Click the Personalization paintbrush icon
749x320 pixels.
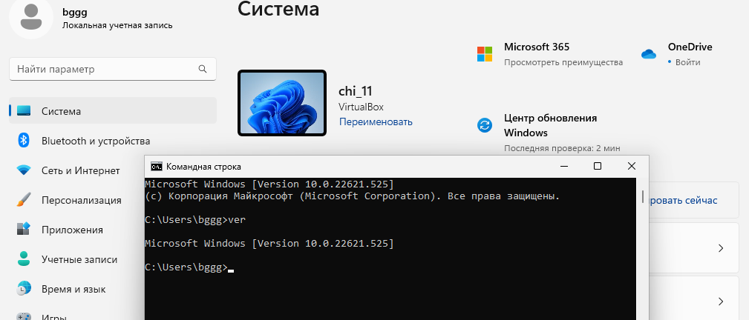(x=24, y=200)
